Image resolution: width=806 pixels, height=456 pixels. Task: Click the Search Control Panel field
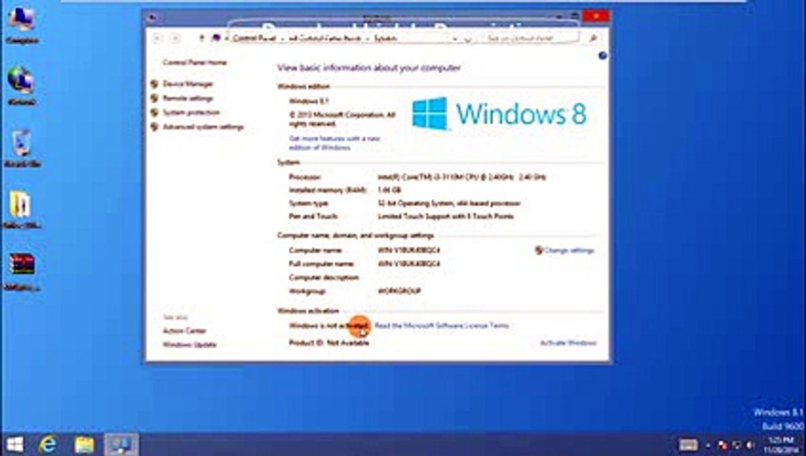pos(531,39)
